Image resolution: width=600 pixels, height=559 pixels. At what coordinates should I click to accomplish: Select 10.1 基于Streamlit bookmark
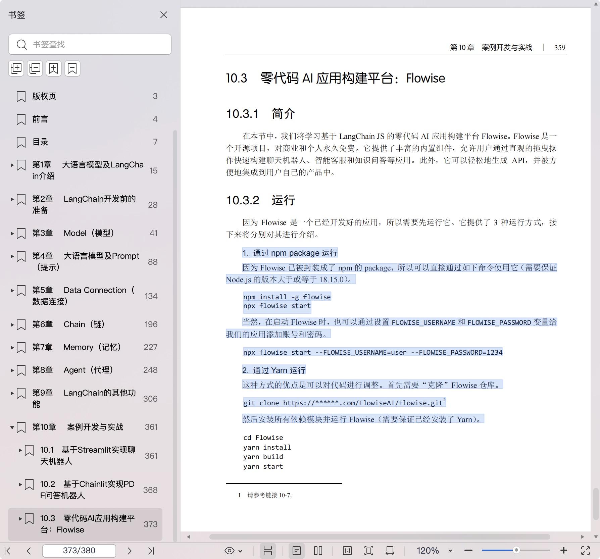(x=85, y=456)
